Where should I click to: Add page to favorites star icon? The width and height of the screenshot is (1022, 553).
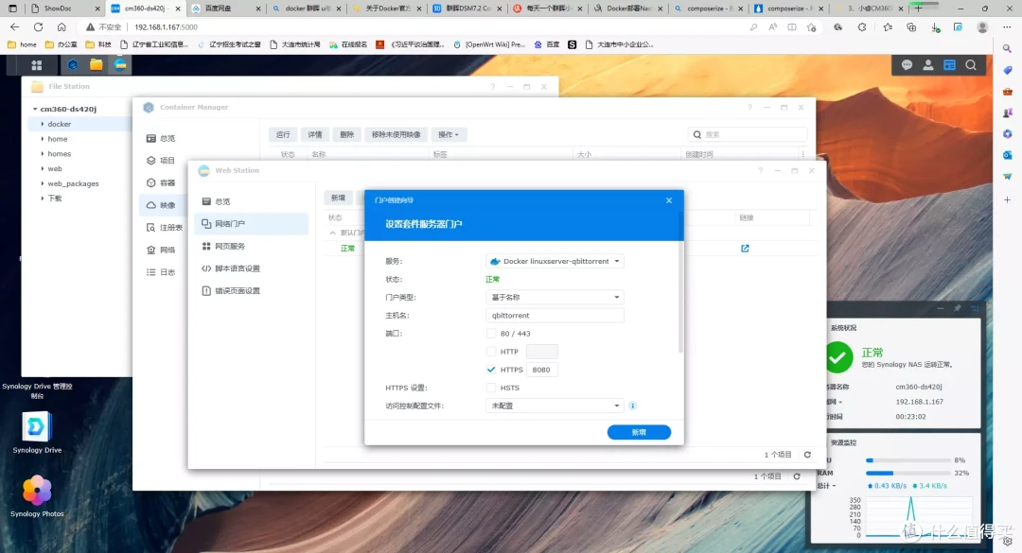812,27
